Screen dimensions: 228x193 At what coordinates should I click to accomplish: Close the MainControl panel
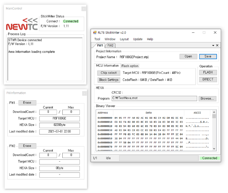tap(83, 9)
